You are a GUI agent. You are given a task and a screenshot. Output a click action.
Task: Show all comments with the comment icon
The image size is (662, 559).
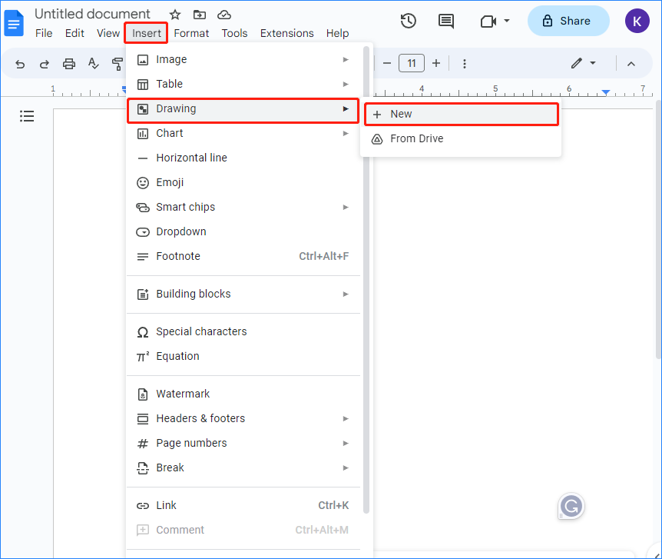point(446,21)
